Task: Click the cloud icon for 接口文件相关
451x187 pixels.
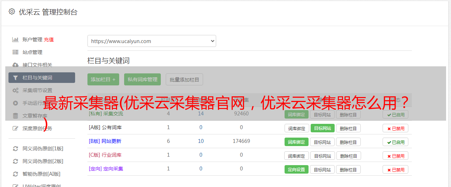Action: (x=15, y=65)
